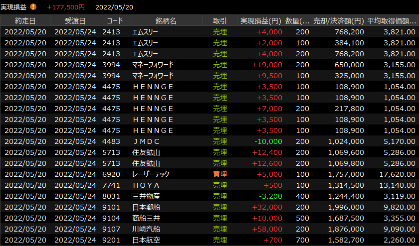Click the 数量 column header
This screenshot has width=419, height=246.
(297, 20)
